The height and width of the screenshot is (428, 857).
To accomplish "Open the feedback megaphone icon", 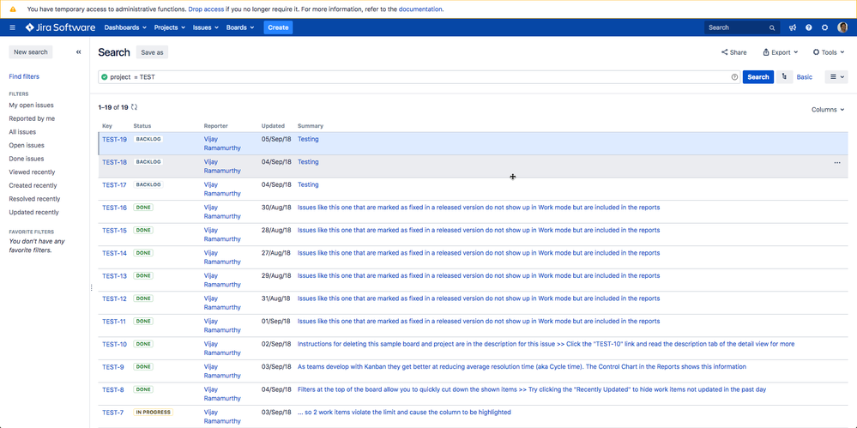I will coord(793,27).
